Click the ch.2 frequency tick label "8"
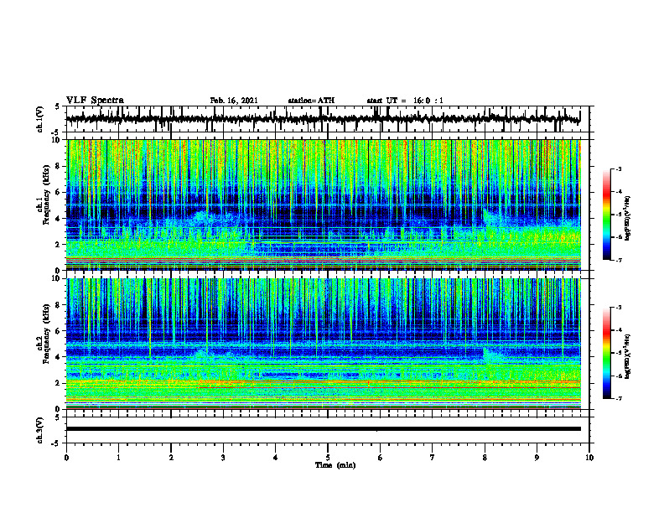The image size is (664, 513). pyautogui.click(x=58, y=305)
